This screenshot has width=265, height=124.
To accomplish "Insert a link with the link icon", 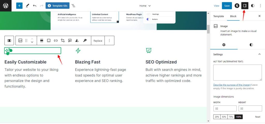I will pyautogui.click(x=56, y=41).
